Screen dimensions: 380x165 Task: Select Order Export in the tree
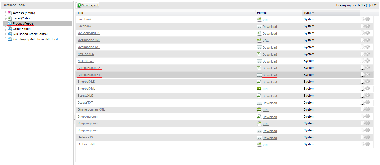coord(22,29)
